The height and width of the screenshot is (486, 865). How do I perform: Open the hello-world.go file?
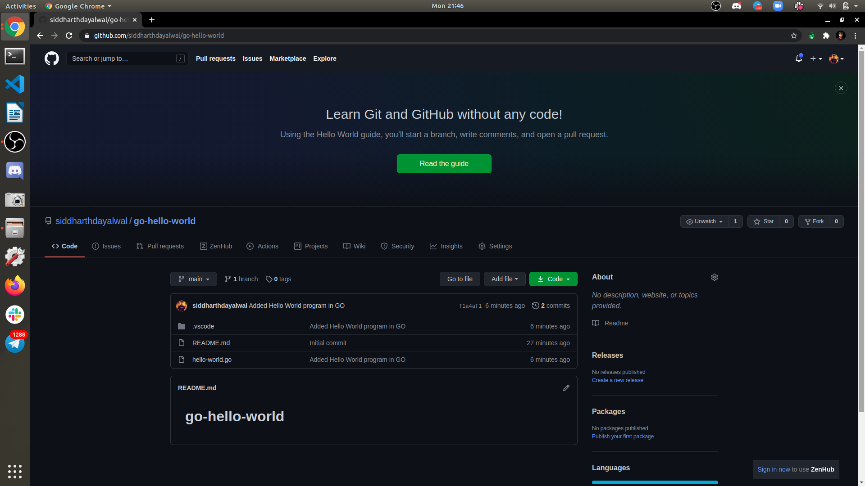[x=212, y=360]
